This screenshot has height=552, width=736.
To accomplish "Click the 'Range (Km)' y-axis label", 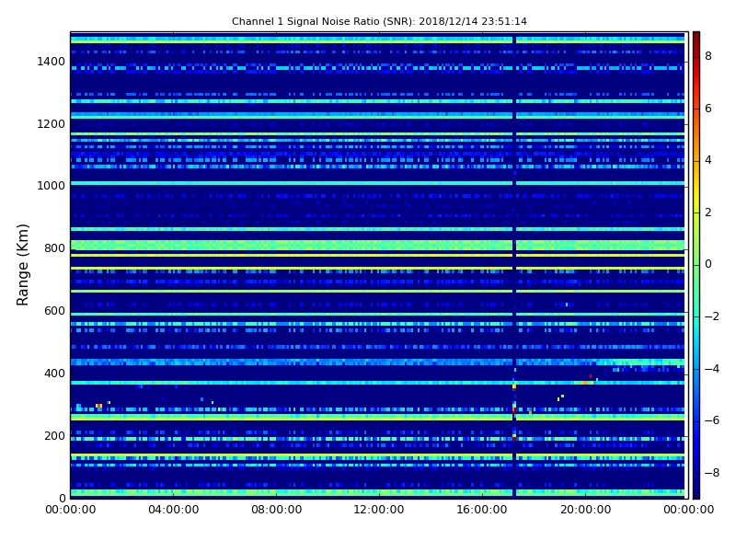I will point(22,265).
